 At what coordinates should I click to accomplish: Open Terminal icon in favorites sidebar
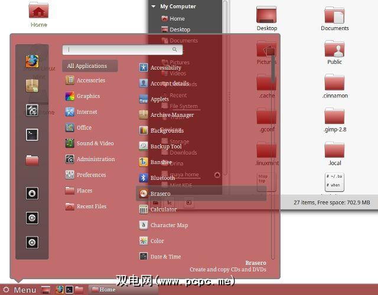[32, 135]
